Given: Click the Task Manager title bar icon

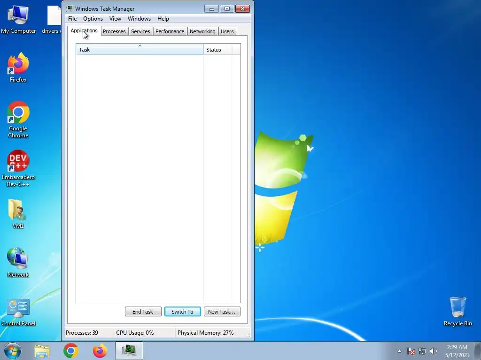Looking at the screenshot, I should [70, 8].
